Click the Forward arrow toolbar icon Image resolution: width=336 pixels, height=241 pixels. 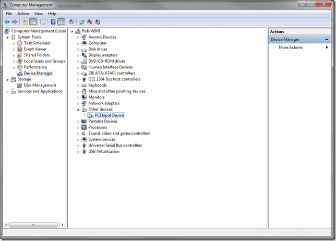point(15,22)
